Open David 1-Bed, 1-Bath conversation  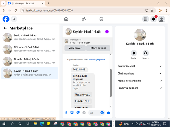coord(30,37)
